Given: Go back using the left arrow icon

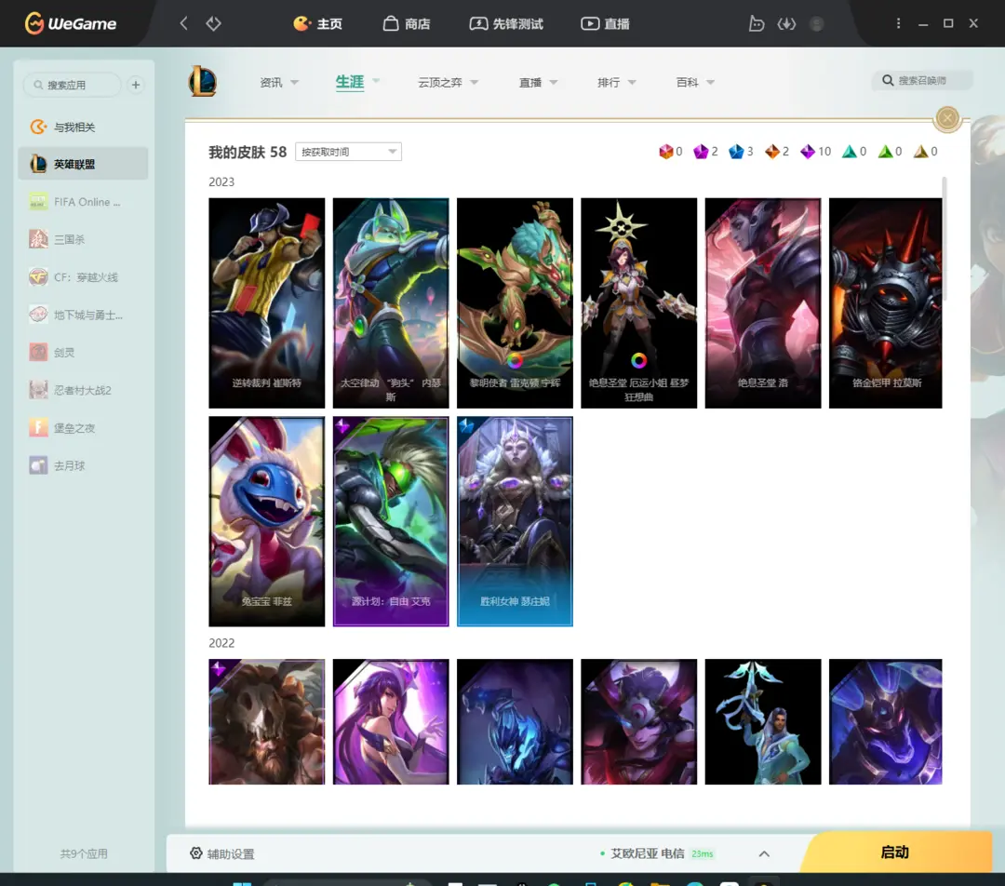Looking at the screenshot, I should point(183,23).
